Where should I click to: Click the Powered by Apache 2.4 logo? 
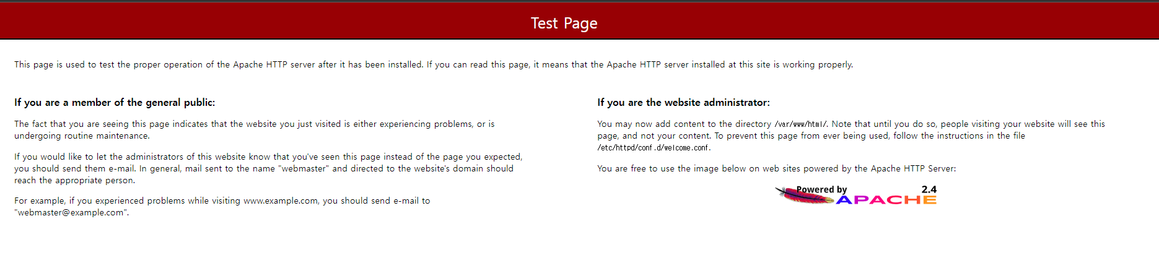tap(855, 195)
